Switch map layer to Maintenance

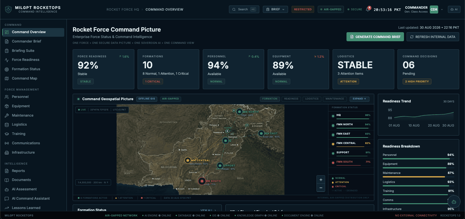pyautogui.click(x=335, y=99)
